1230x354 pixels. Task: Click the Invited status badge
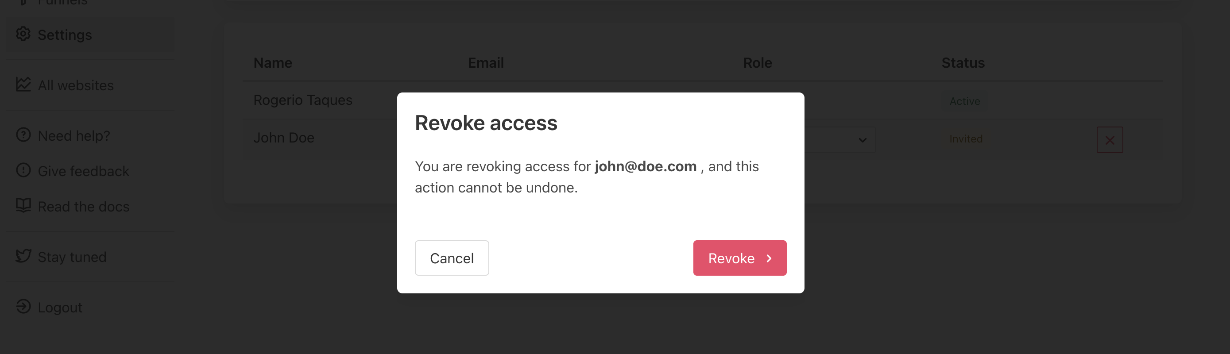(x=966, y=139)
